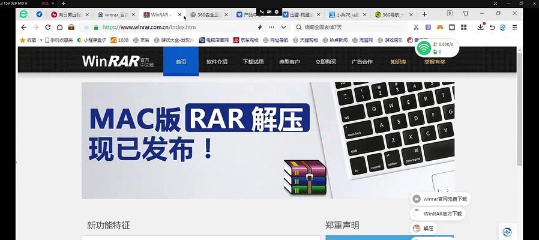Open the 立即购买 menu item
The width and height of the screenshot is (539, 240).
click(326, 62)
